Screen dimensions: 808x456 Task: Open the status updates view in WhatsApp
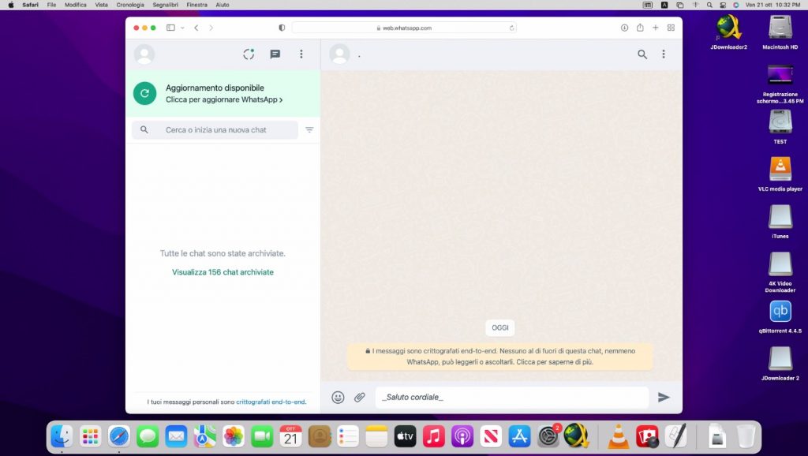(248, 54)
